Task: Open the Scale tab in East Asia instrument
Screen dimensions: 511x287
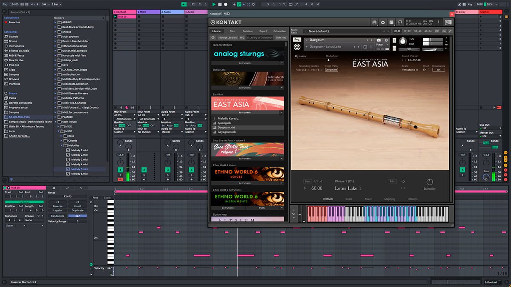Action: 349,199
